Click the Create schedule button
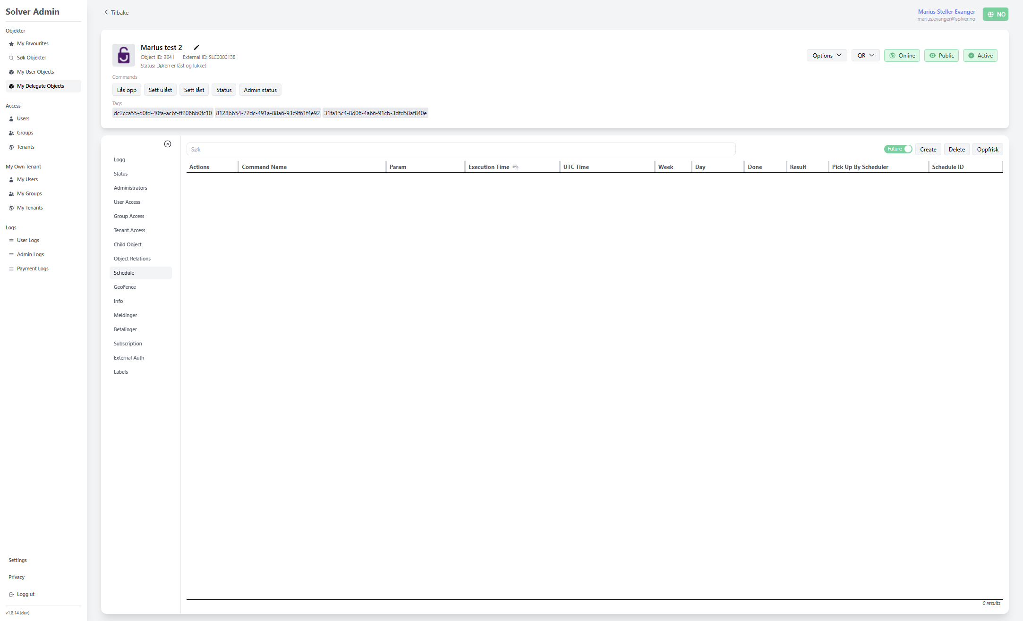1023x621 pixels. tap(928, 149)
